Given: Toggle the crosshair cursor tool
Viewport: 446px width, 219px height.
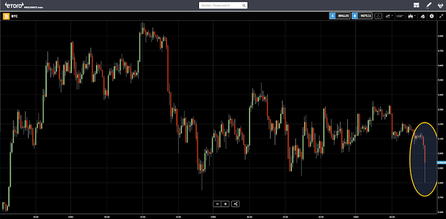Looking at the screenshot, I should 378,16.
